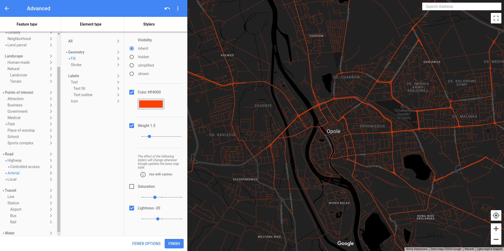
Task: Uncheck the Lightness -20 checkbox
Action: (x=132, y=208)
